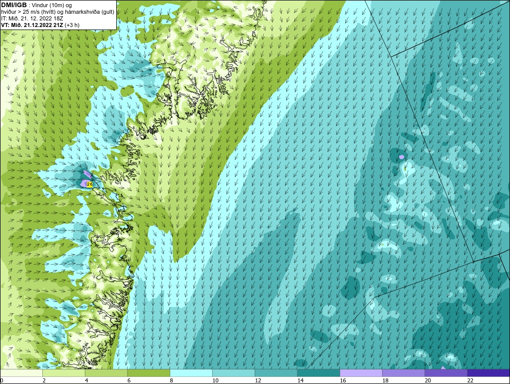Click the 'IT: Mið. 21. 12. 2022 18Z' line
The image size is (510, 384).
pyautogui.click(x=32, y=18)
